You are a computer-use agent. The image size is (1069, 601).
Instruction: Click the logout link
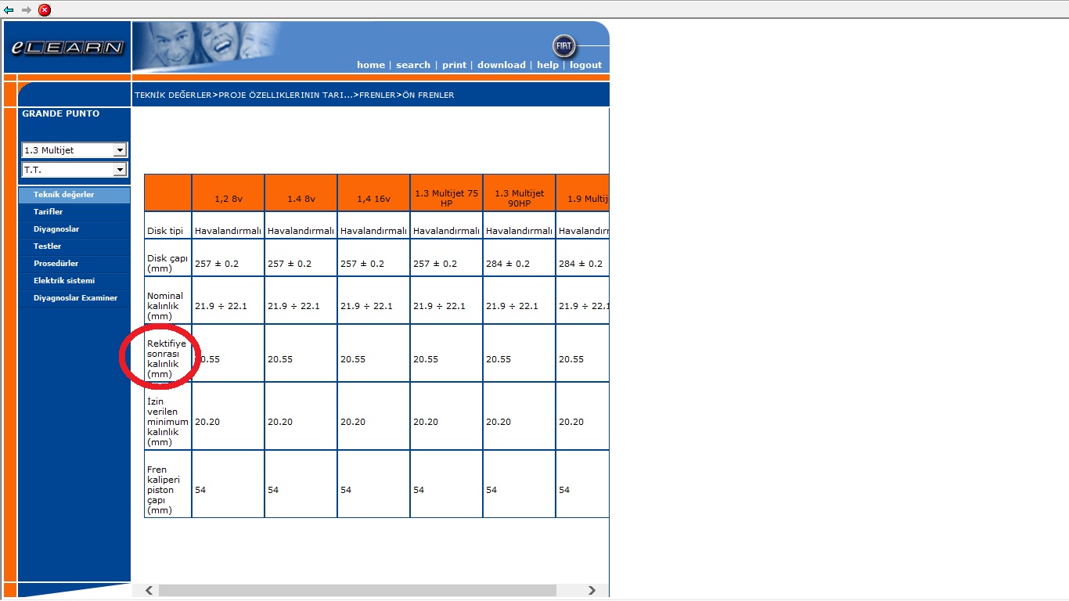pyautogui.click(x=585, y=65)
